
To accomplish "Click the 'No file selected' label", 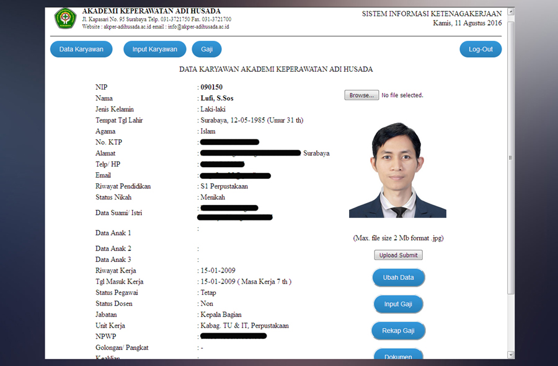I will (x=402, y=95).
